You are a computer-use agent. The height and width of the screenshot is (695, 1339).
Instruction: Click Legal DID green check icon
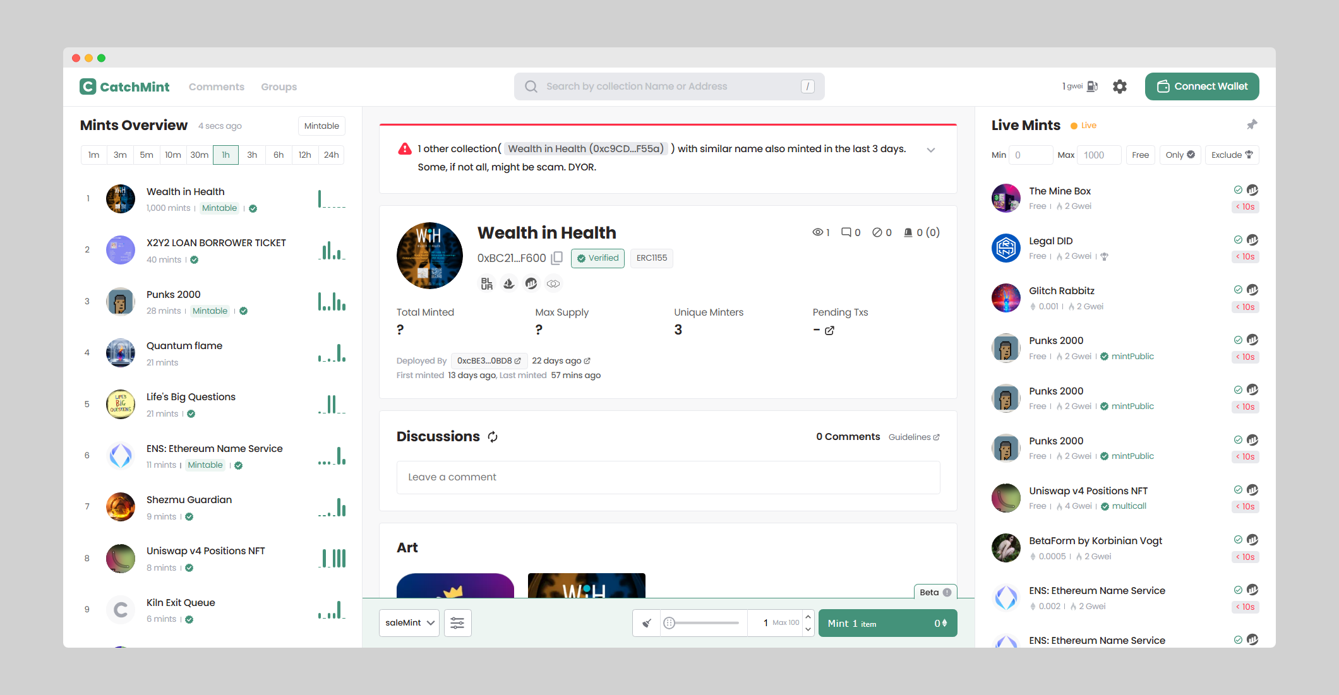(1238, 240)
